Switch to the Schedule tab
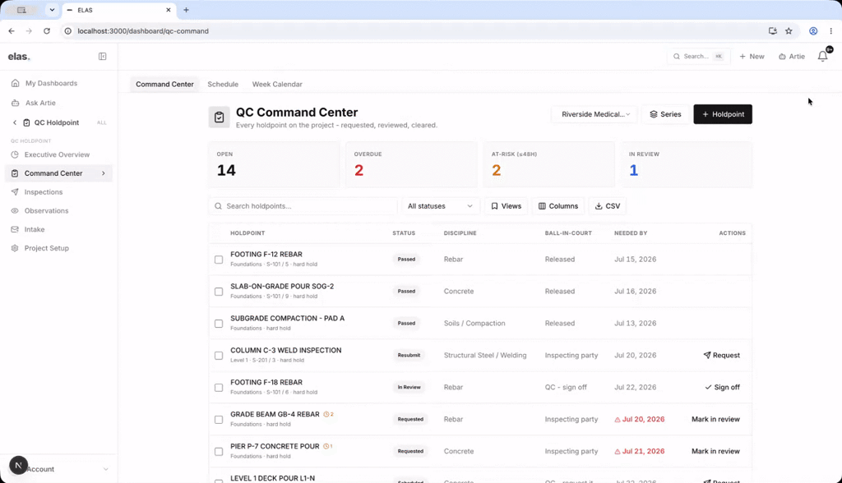The width and height of the screenshot is (842, 483). click(223, 85)
